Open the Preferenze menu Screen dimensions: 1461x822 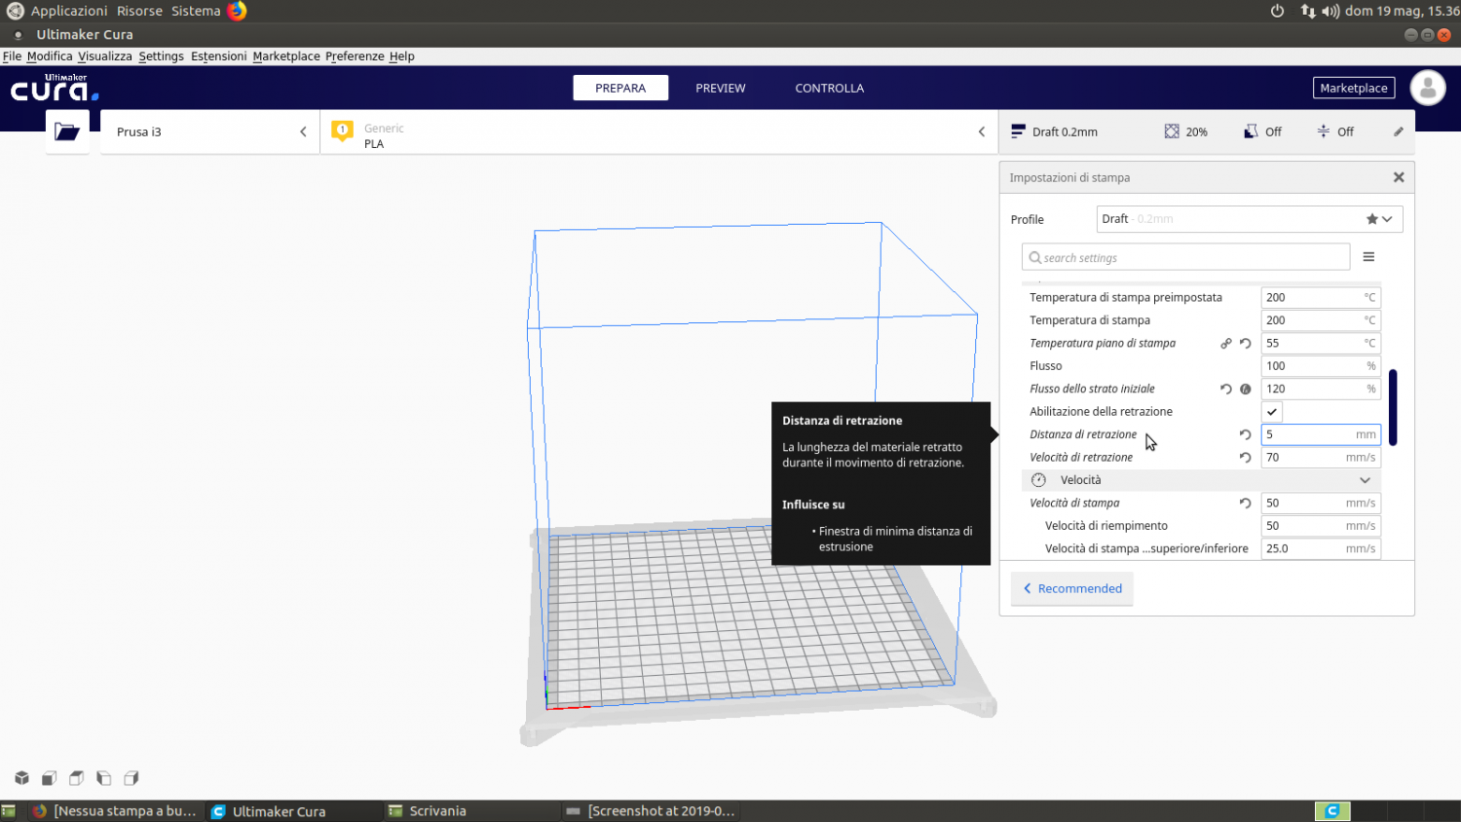(355, 56)
